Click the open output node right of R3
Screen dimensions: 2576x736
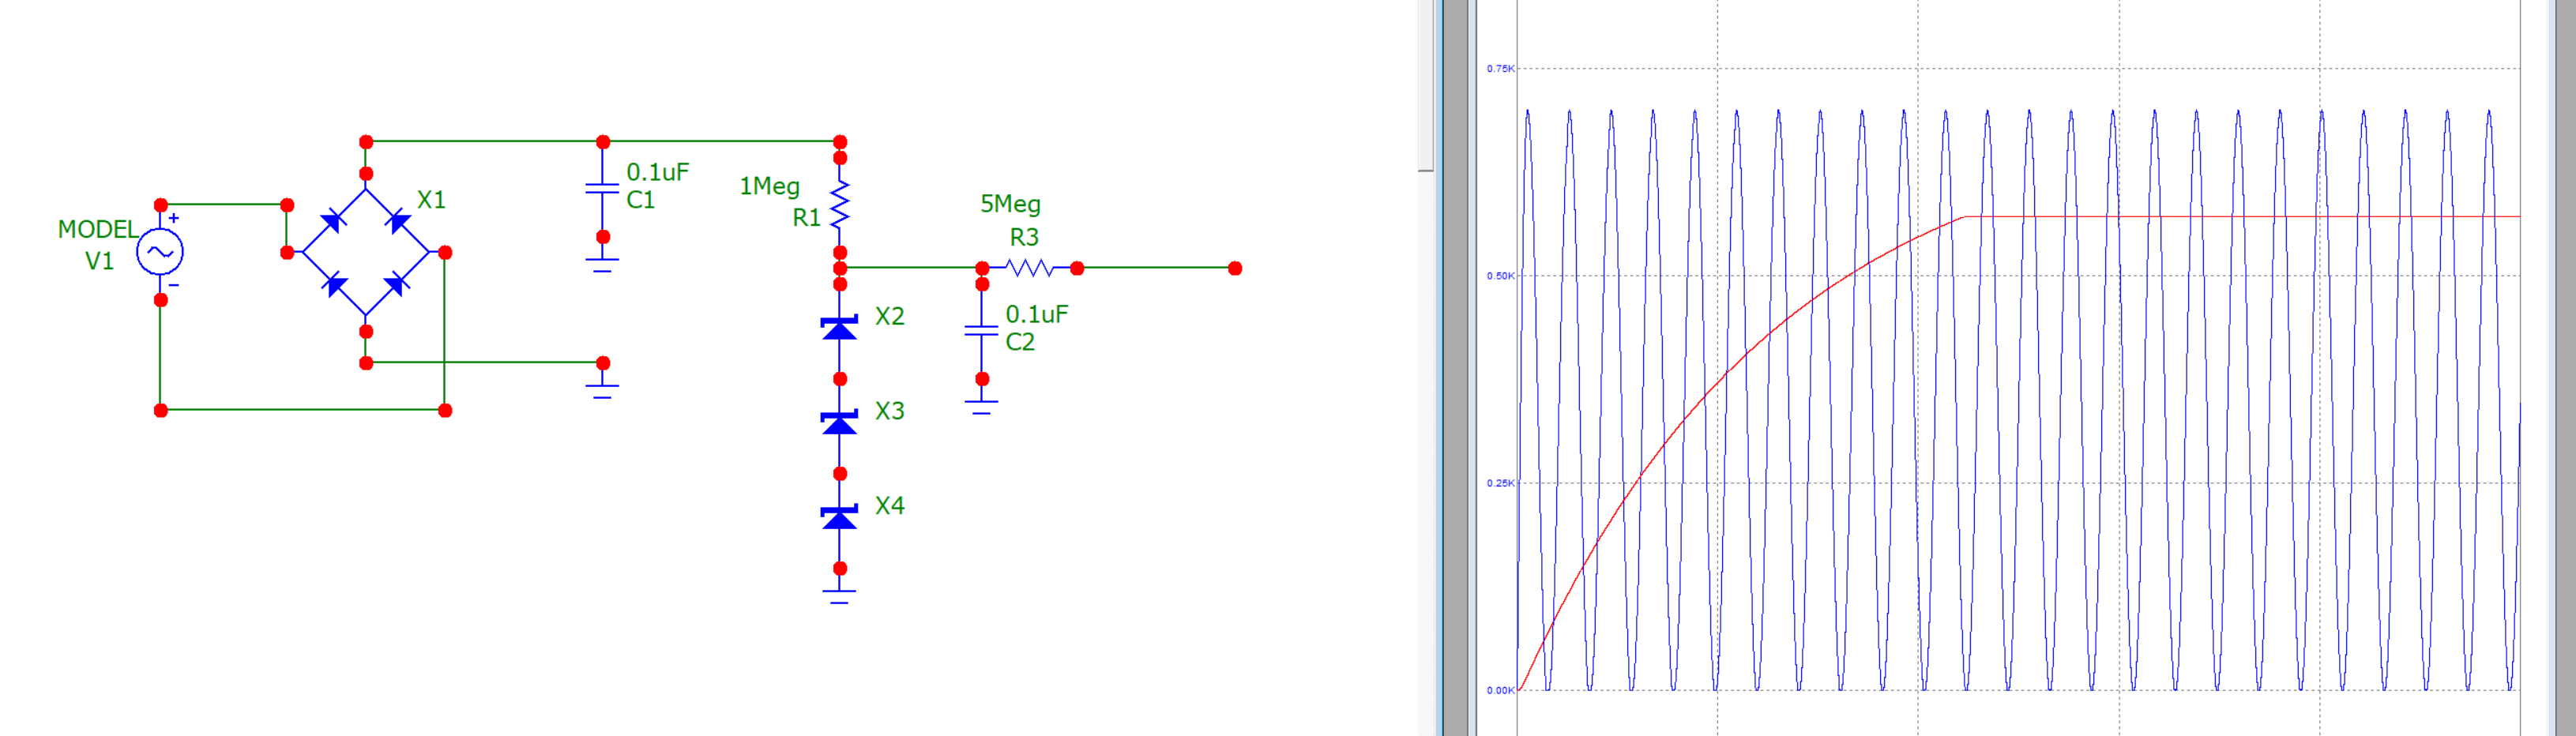tap(1235, 268)
